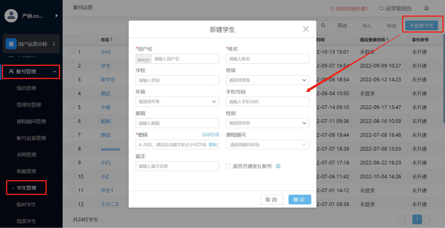Click the 手机号码 input field
Image resolution: width=445 pixels, height=228 pixels.
click(268, 102)
